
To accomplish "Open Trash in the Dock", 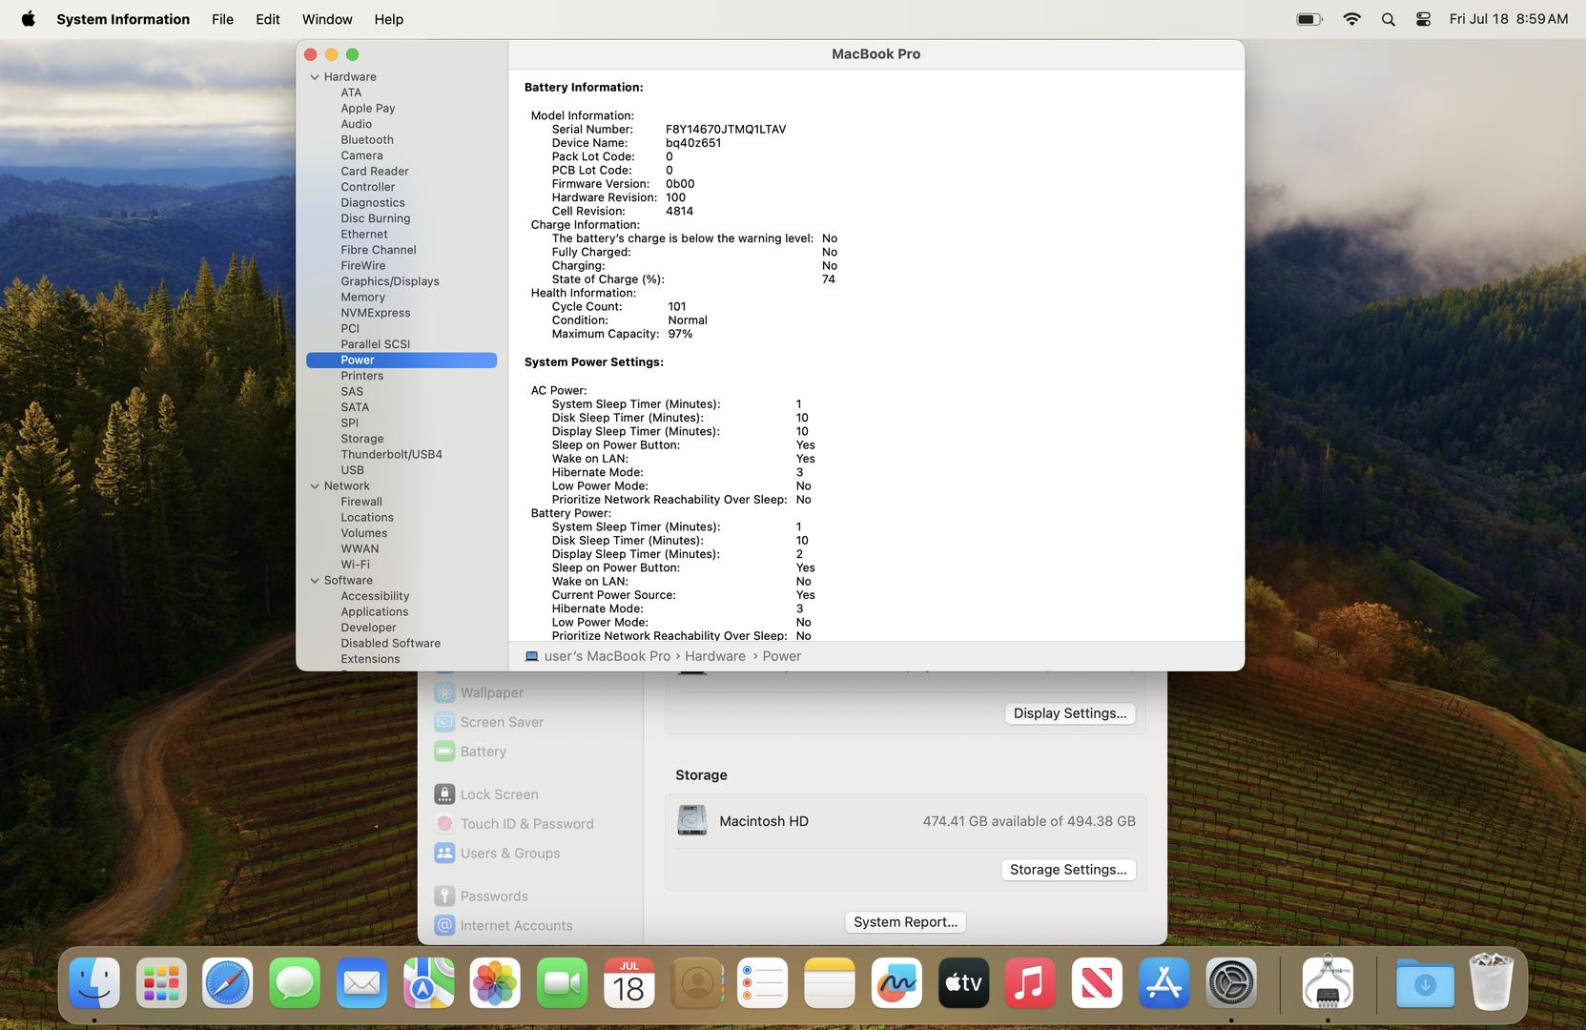I will (1492, 983).
